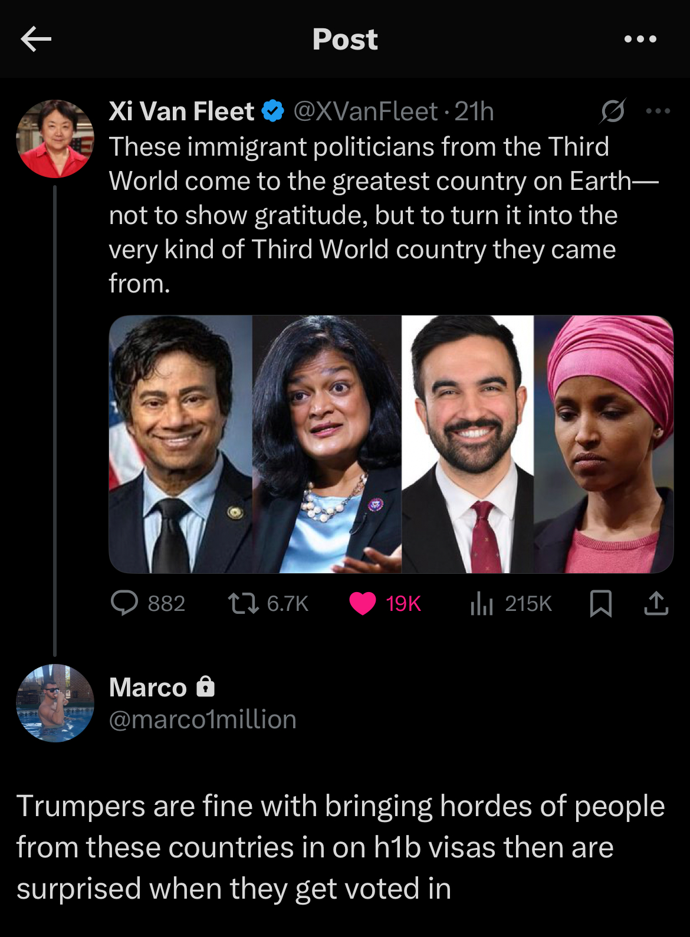This screenshot has height=937, width=690.
Task: Tap the back arrow icon
Action: coord(36,40)
